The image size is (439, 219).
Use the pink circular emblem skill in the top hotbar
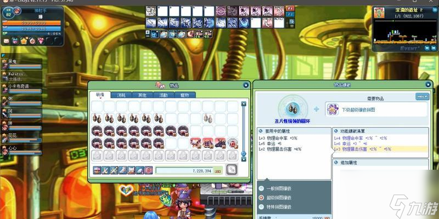(221, 11)
